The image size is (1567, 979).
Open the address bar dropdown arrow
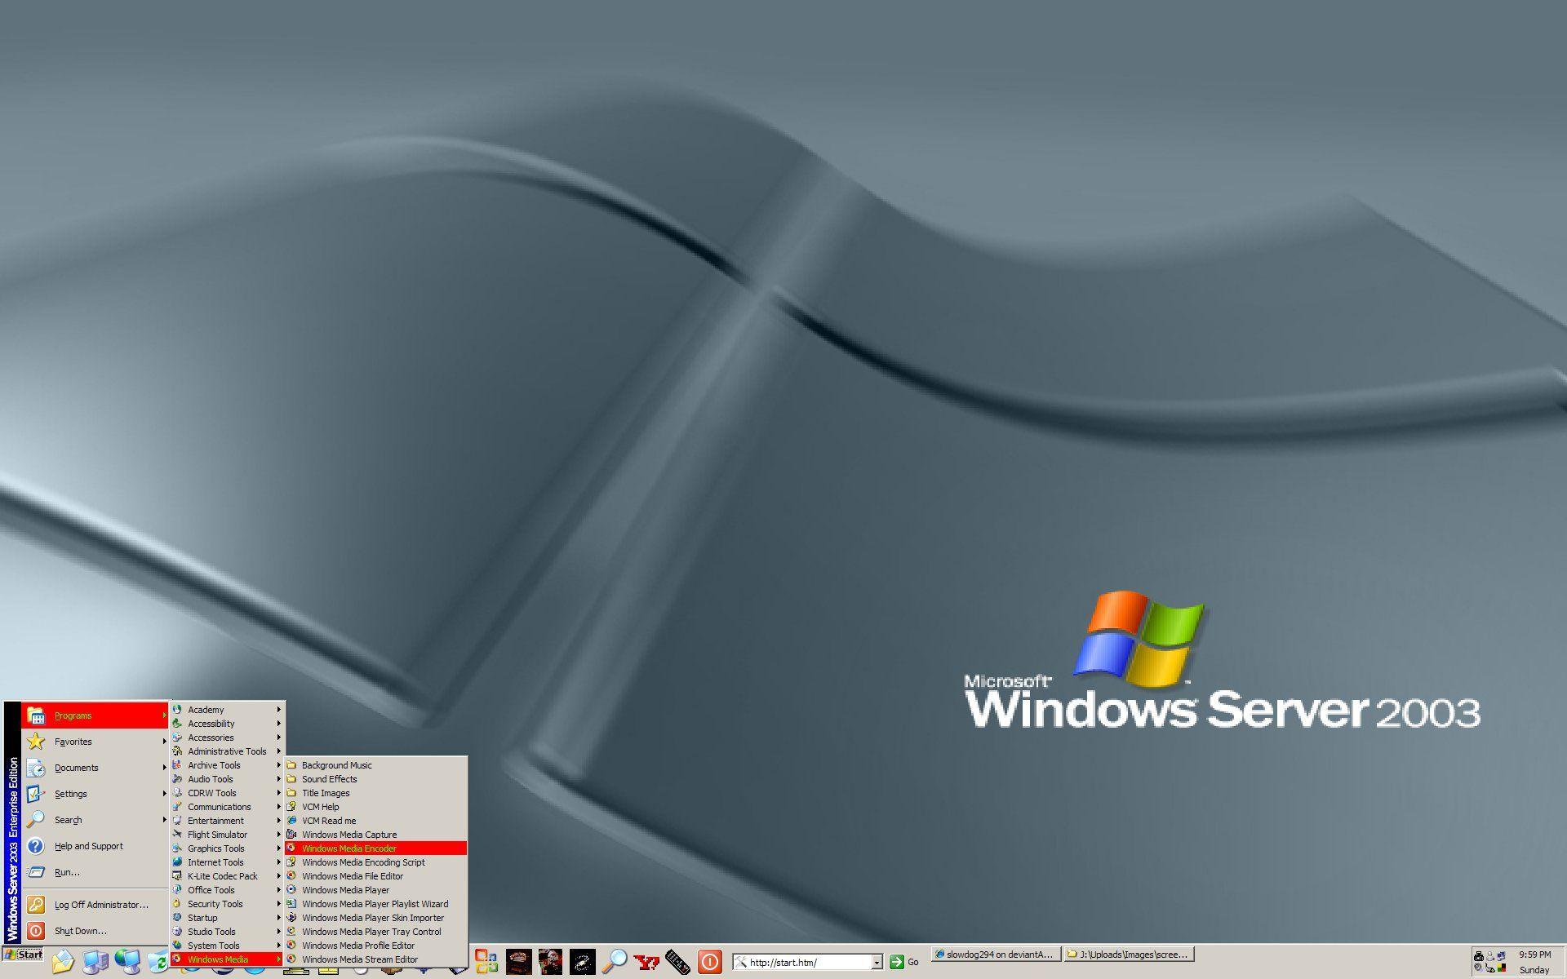(x=877, y=962)
